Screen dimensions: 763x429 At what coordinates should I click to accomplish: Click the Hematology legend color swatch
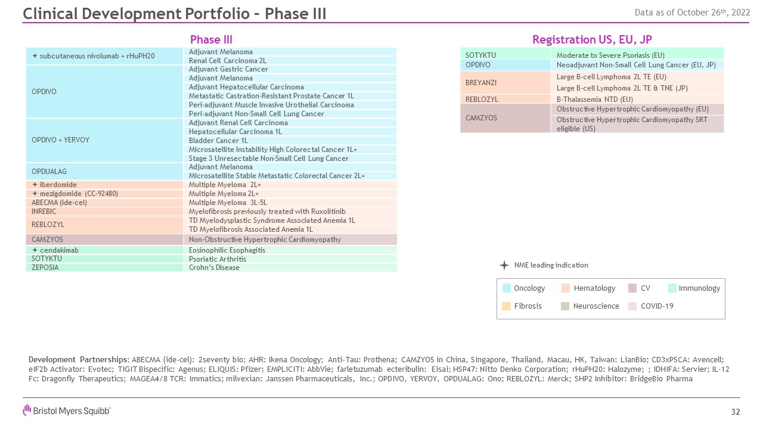pos(566,288)
